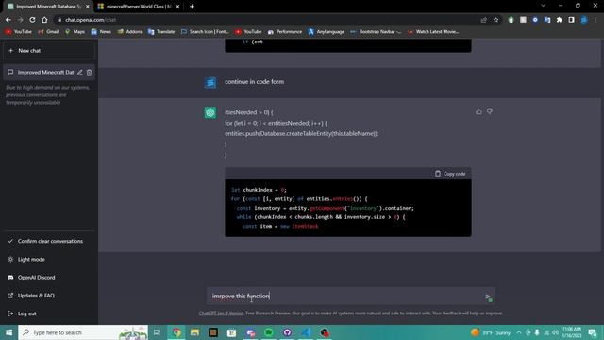This screenshot has height=340, width=604.
Task: Open a new browser tab
Action: click(x=192, y=7)
